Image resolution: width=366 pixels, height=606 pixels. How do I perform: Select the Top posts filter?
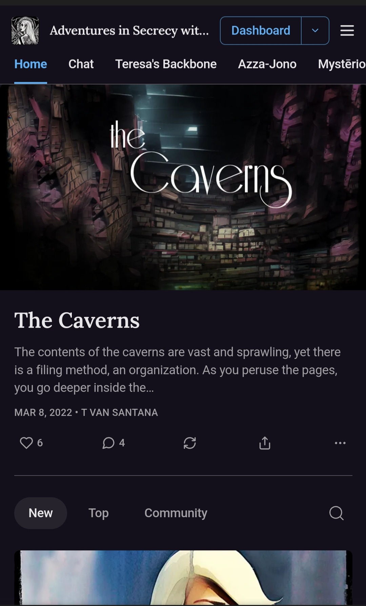point(99,513)
